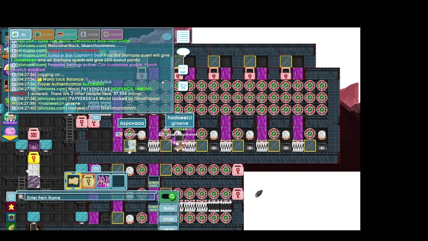Click the yellow lock block below EXIT
Image resolution: width=428 pixels, height=241 pixels.
pos(33,158)
